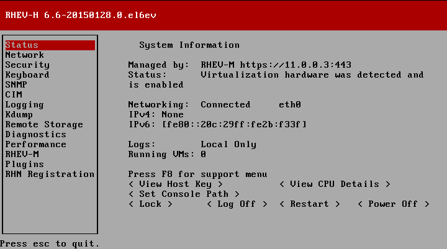Open the Network menu entry
This screenshot has width=447, height=249.
[x=24, y=55]
